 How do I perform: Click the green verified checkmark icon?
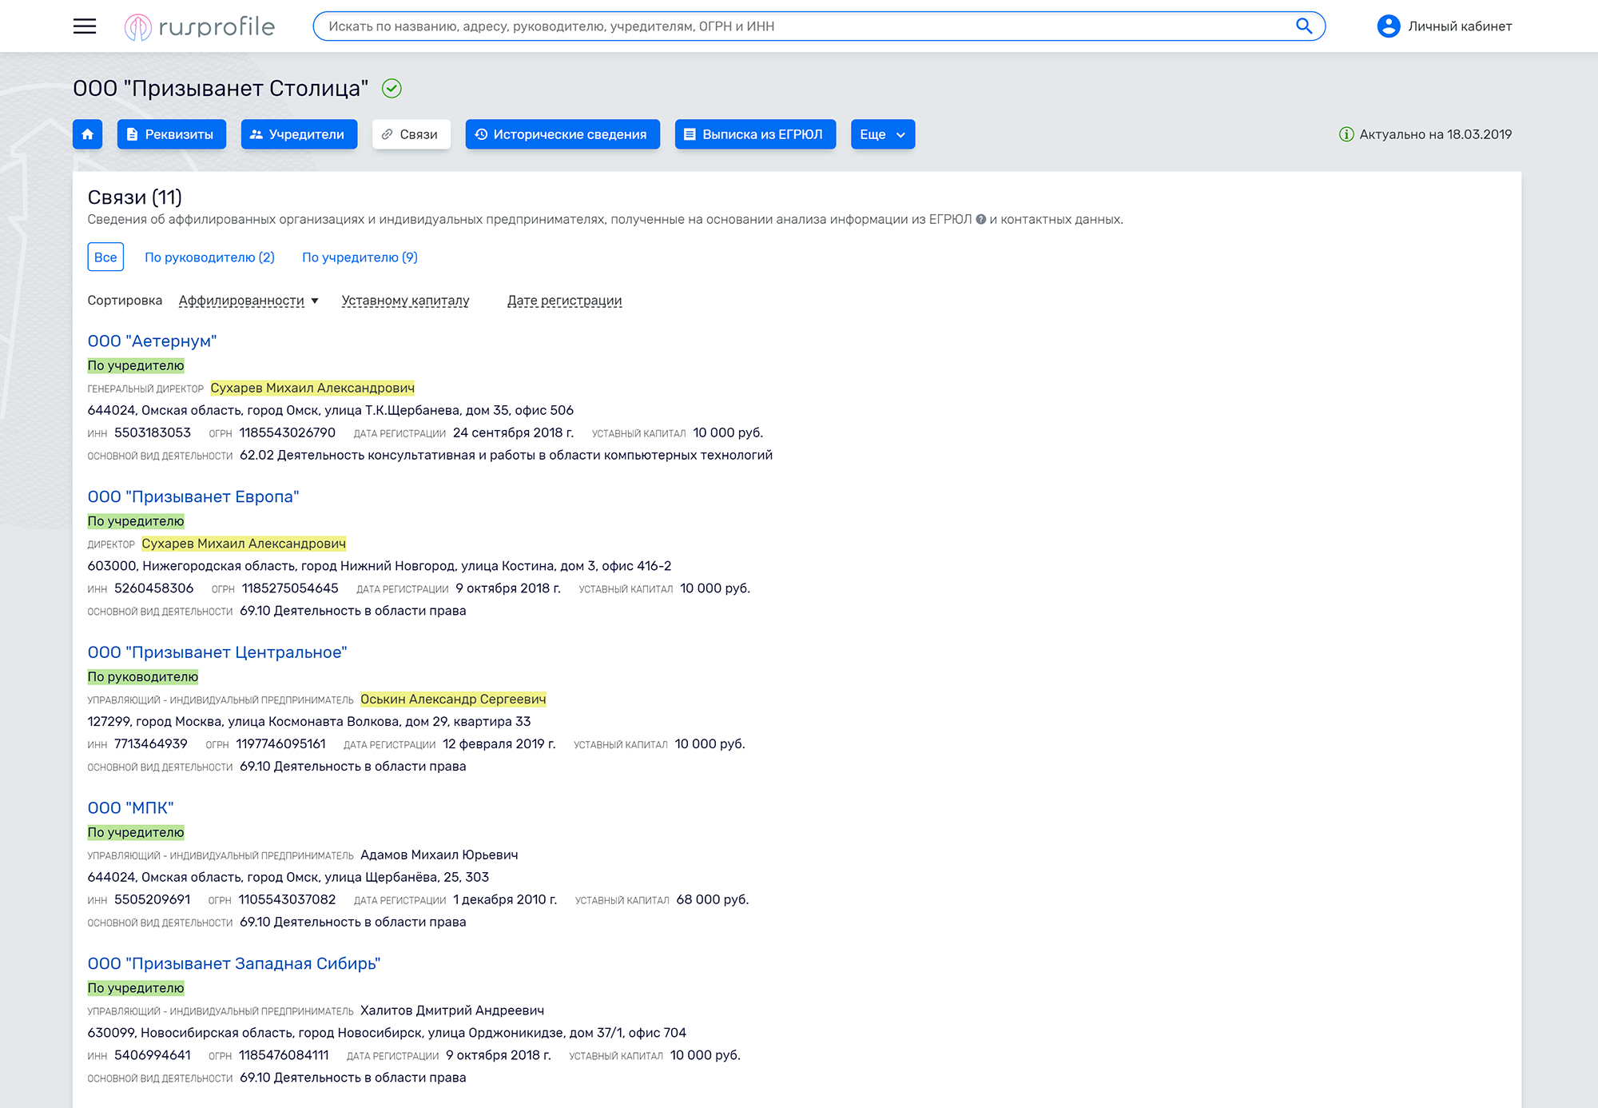pyautogui.click(x=392, y=89)
